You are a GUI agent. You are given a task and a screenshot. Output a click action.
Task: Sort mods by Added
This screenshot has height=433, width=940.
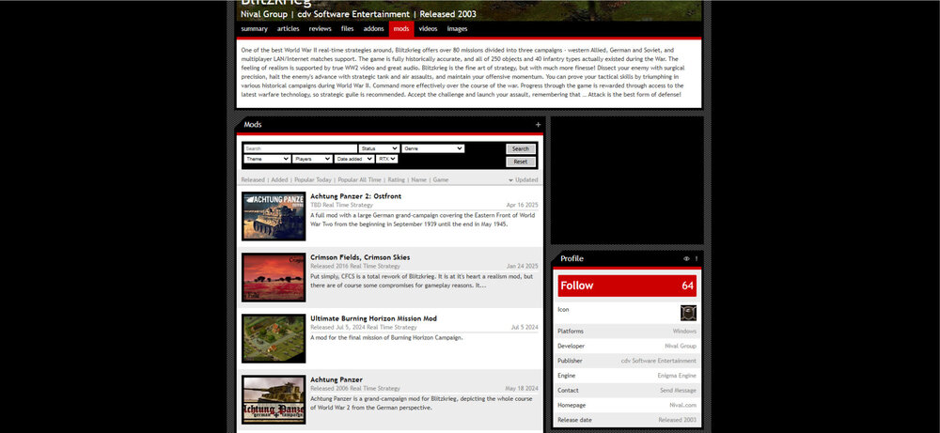[x=279, y=179]
